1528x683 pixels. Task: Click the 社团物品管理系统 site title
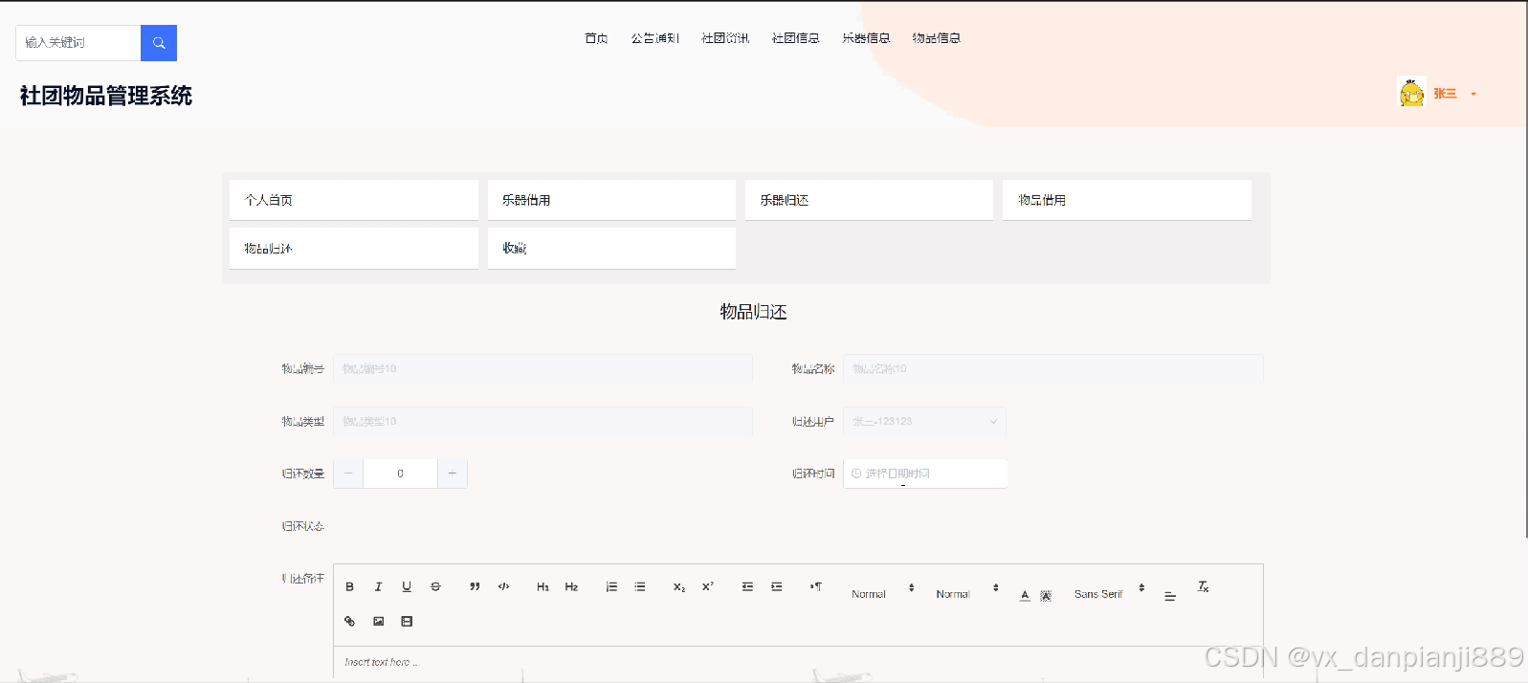click(105, 96)
